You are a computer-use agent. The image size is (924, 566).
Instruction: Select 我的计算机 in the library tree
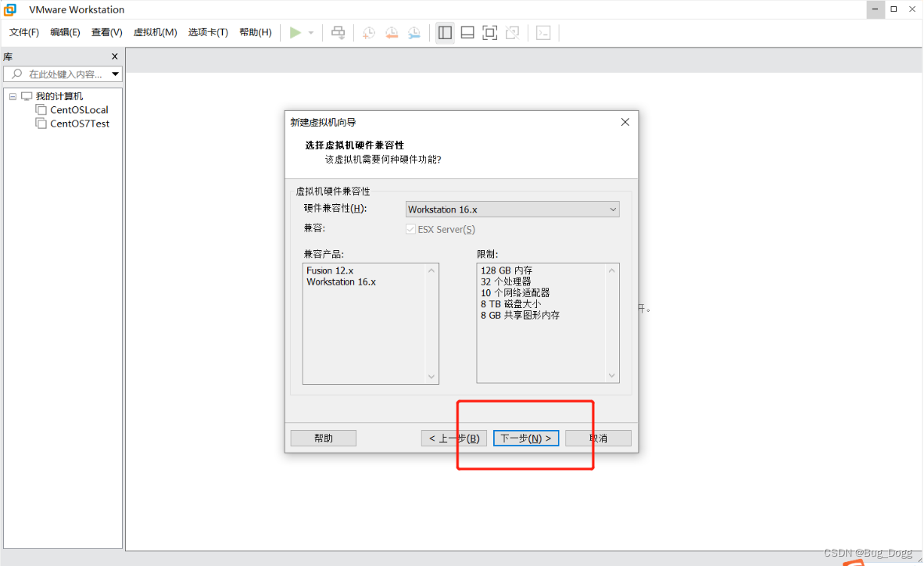(59, 96)
